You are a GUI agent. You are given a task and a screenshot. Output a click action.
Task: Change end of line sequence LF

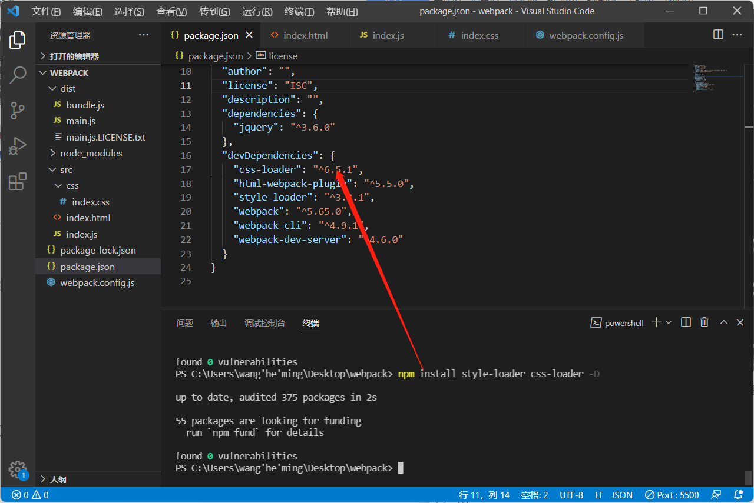pyautogui.click(x=599, y=495)
